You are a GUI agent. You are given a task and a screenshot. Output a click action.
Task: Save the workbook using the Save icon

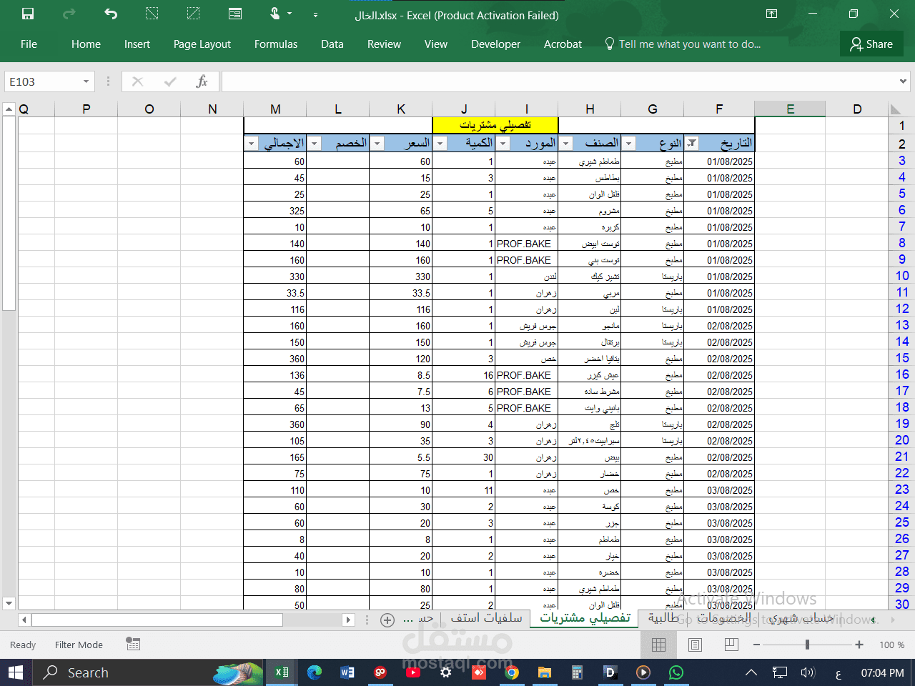pos(28,14)
